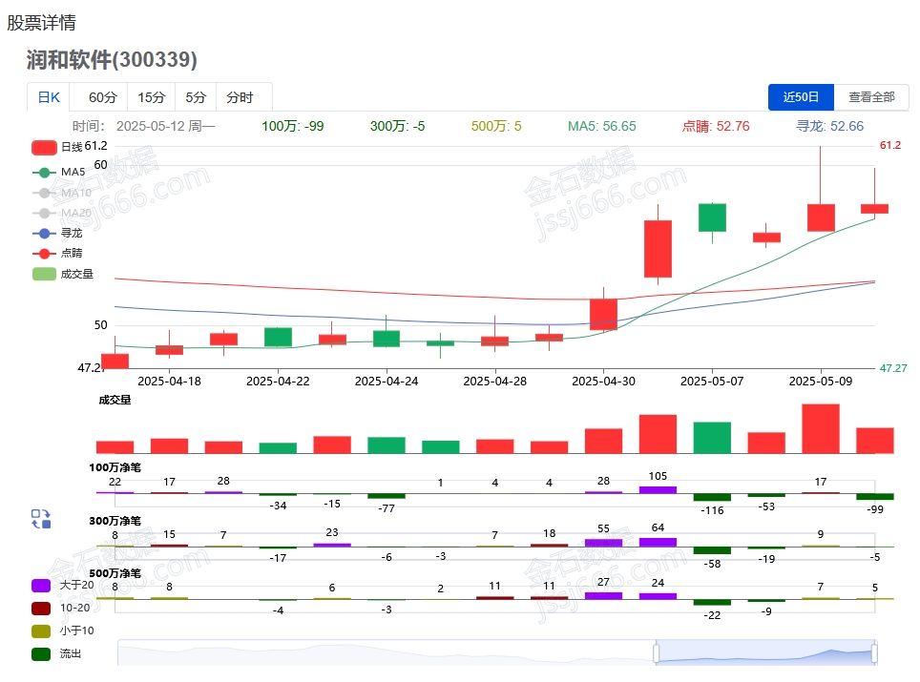Toggle the 10-20 dark red legend
This screenshot has width=920, height=682.
pyautogui.click(x=60, y=609)
